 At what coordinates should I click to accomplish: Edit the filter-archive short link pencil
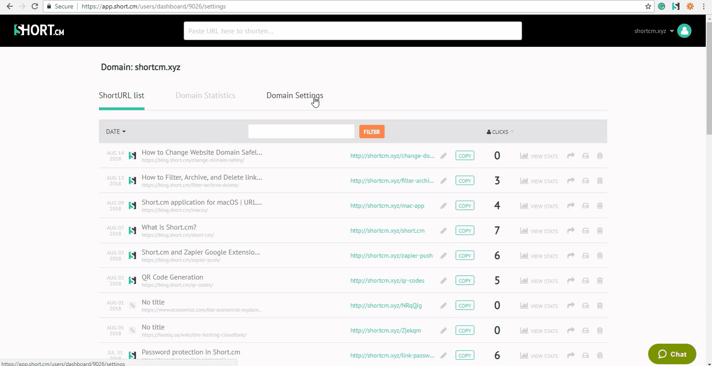(x=443, y=181)
